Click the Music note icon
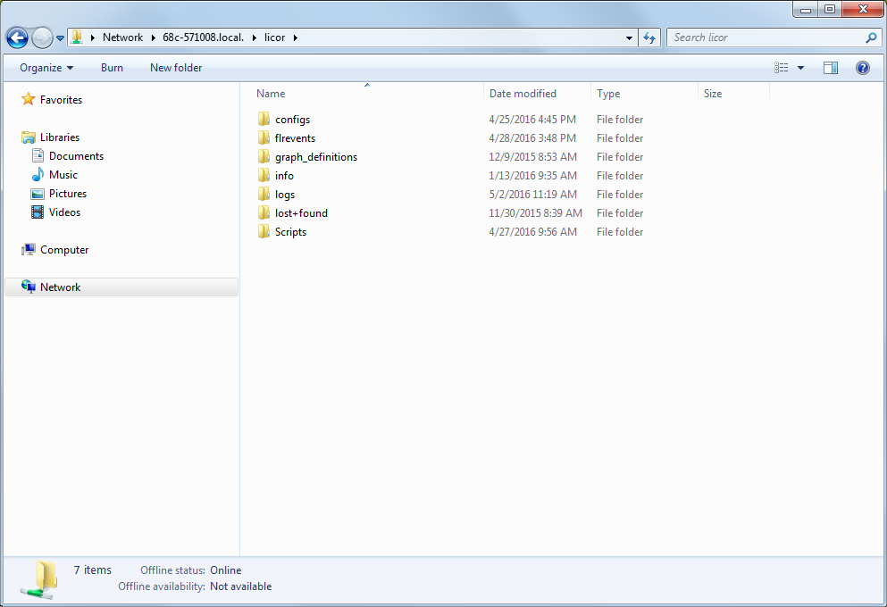The image size is (887, 607). point(38,174)
